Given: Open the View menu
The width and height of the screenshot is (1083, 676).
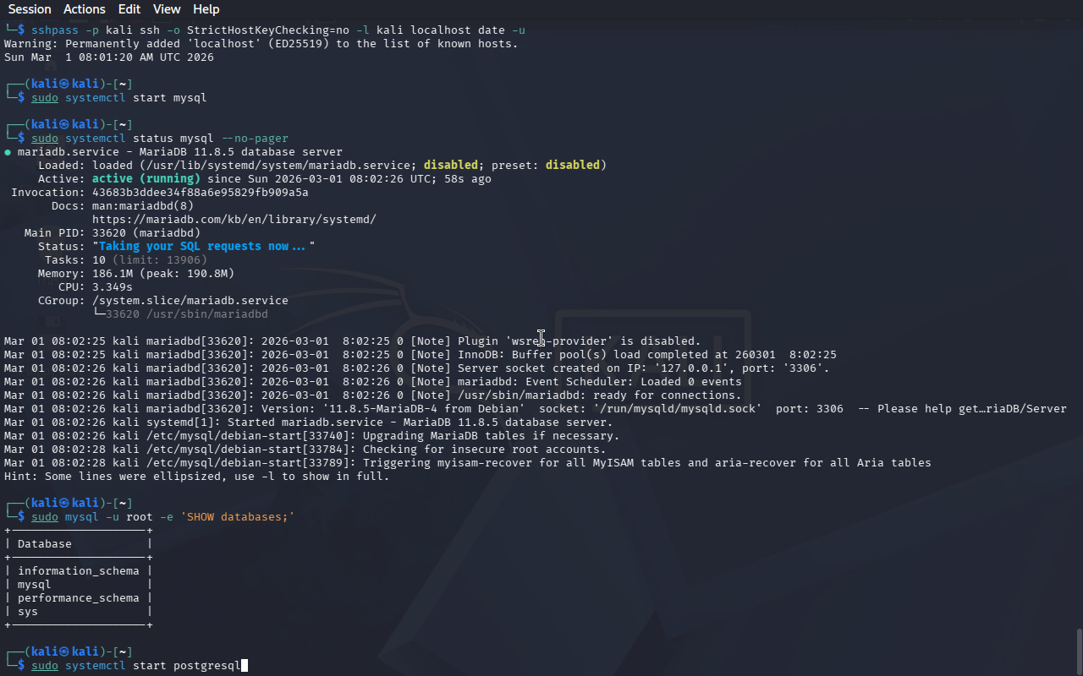Looking at the screenshot, I should tap(167, 9).
